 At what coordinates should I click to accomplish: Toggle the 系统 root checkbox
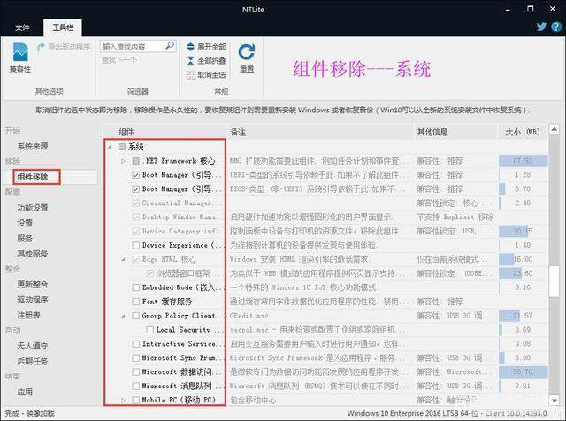point(122,147)
